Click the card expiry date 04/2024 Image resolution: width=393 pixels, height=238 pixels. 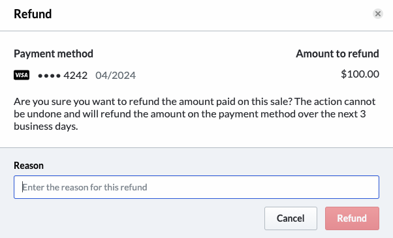point(116,76)
